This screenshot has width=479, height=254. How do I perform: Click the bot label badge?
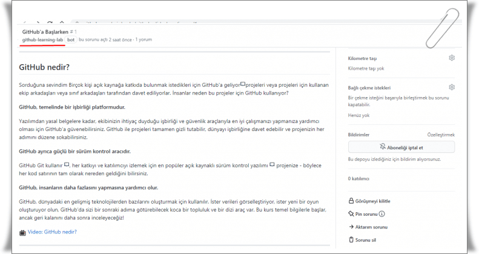pos(71,40)
